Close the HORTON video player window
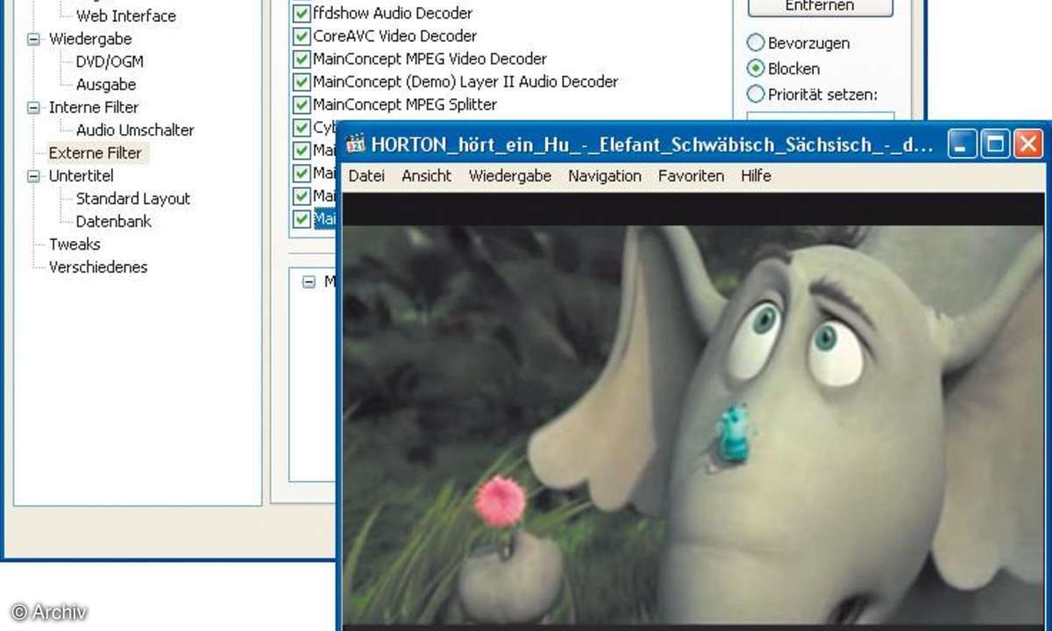Viewport: 1052px width, 631px height. coord(1027,144)
